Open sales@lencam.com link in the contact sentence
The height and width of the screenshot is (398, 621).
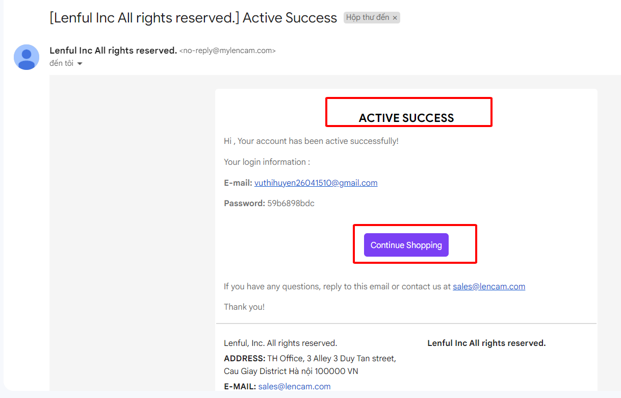(489, 286)
